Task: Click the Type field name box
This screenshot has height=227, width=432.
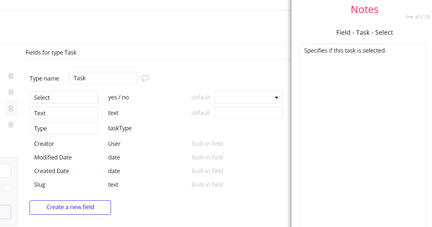Action: (63, 128)
